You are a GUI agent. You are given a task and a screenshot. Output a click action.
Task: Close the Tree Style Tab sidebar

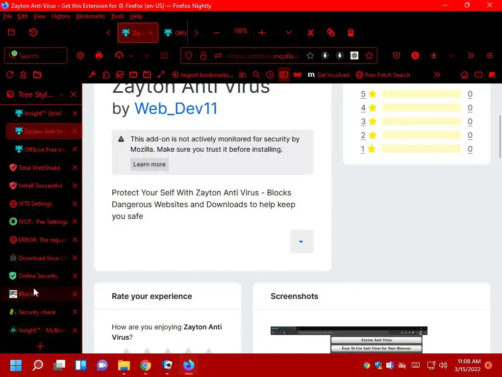pyautogui.click(x=74, y=95)
